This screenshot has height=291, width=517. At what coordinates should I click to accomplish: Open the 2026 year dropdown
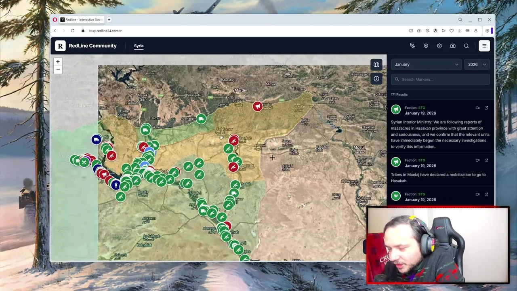point(477,64)
